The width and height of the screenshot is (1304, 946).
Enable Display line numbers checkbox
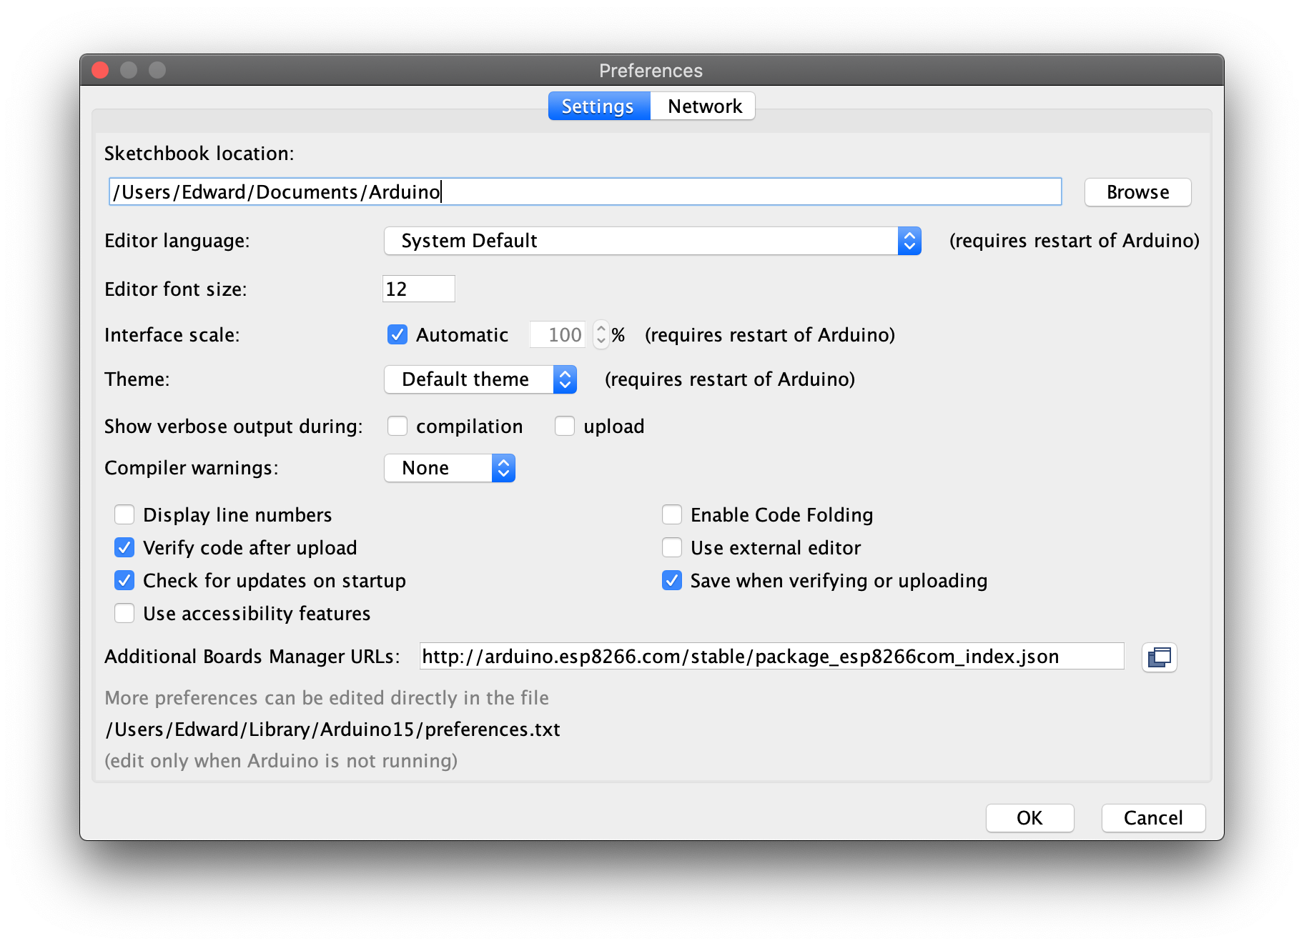pos(124,514)
